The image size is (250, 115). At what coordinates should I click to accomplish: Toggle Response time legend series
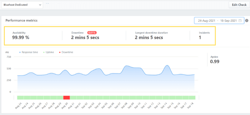pyautogui.click(x=28, y=52)
